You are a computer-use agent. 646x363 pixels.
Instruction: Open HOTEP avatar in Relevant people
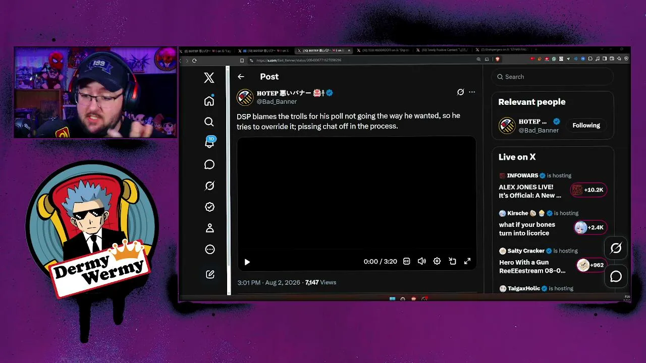507,126
